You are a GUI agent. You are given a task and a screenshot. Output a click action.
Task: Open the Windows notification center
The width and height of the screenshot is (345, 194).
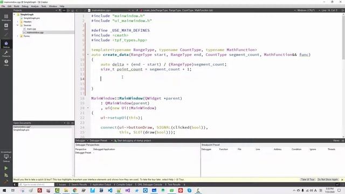click(339, 190)
